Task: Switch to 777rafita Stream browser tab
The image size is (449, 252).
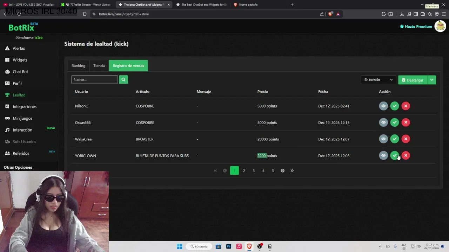Action: click(x=86, y=5)
